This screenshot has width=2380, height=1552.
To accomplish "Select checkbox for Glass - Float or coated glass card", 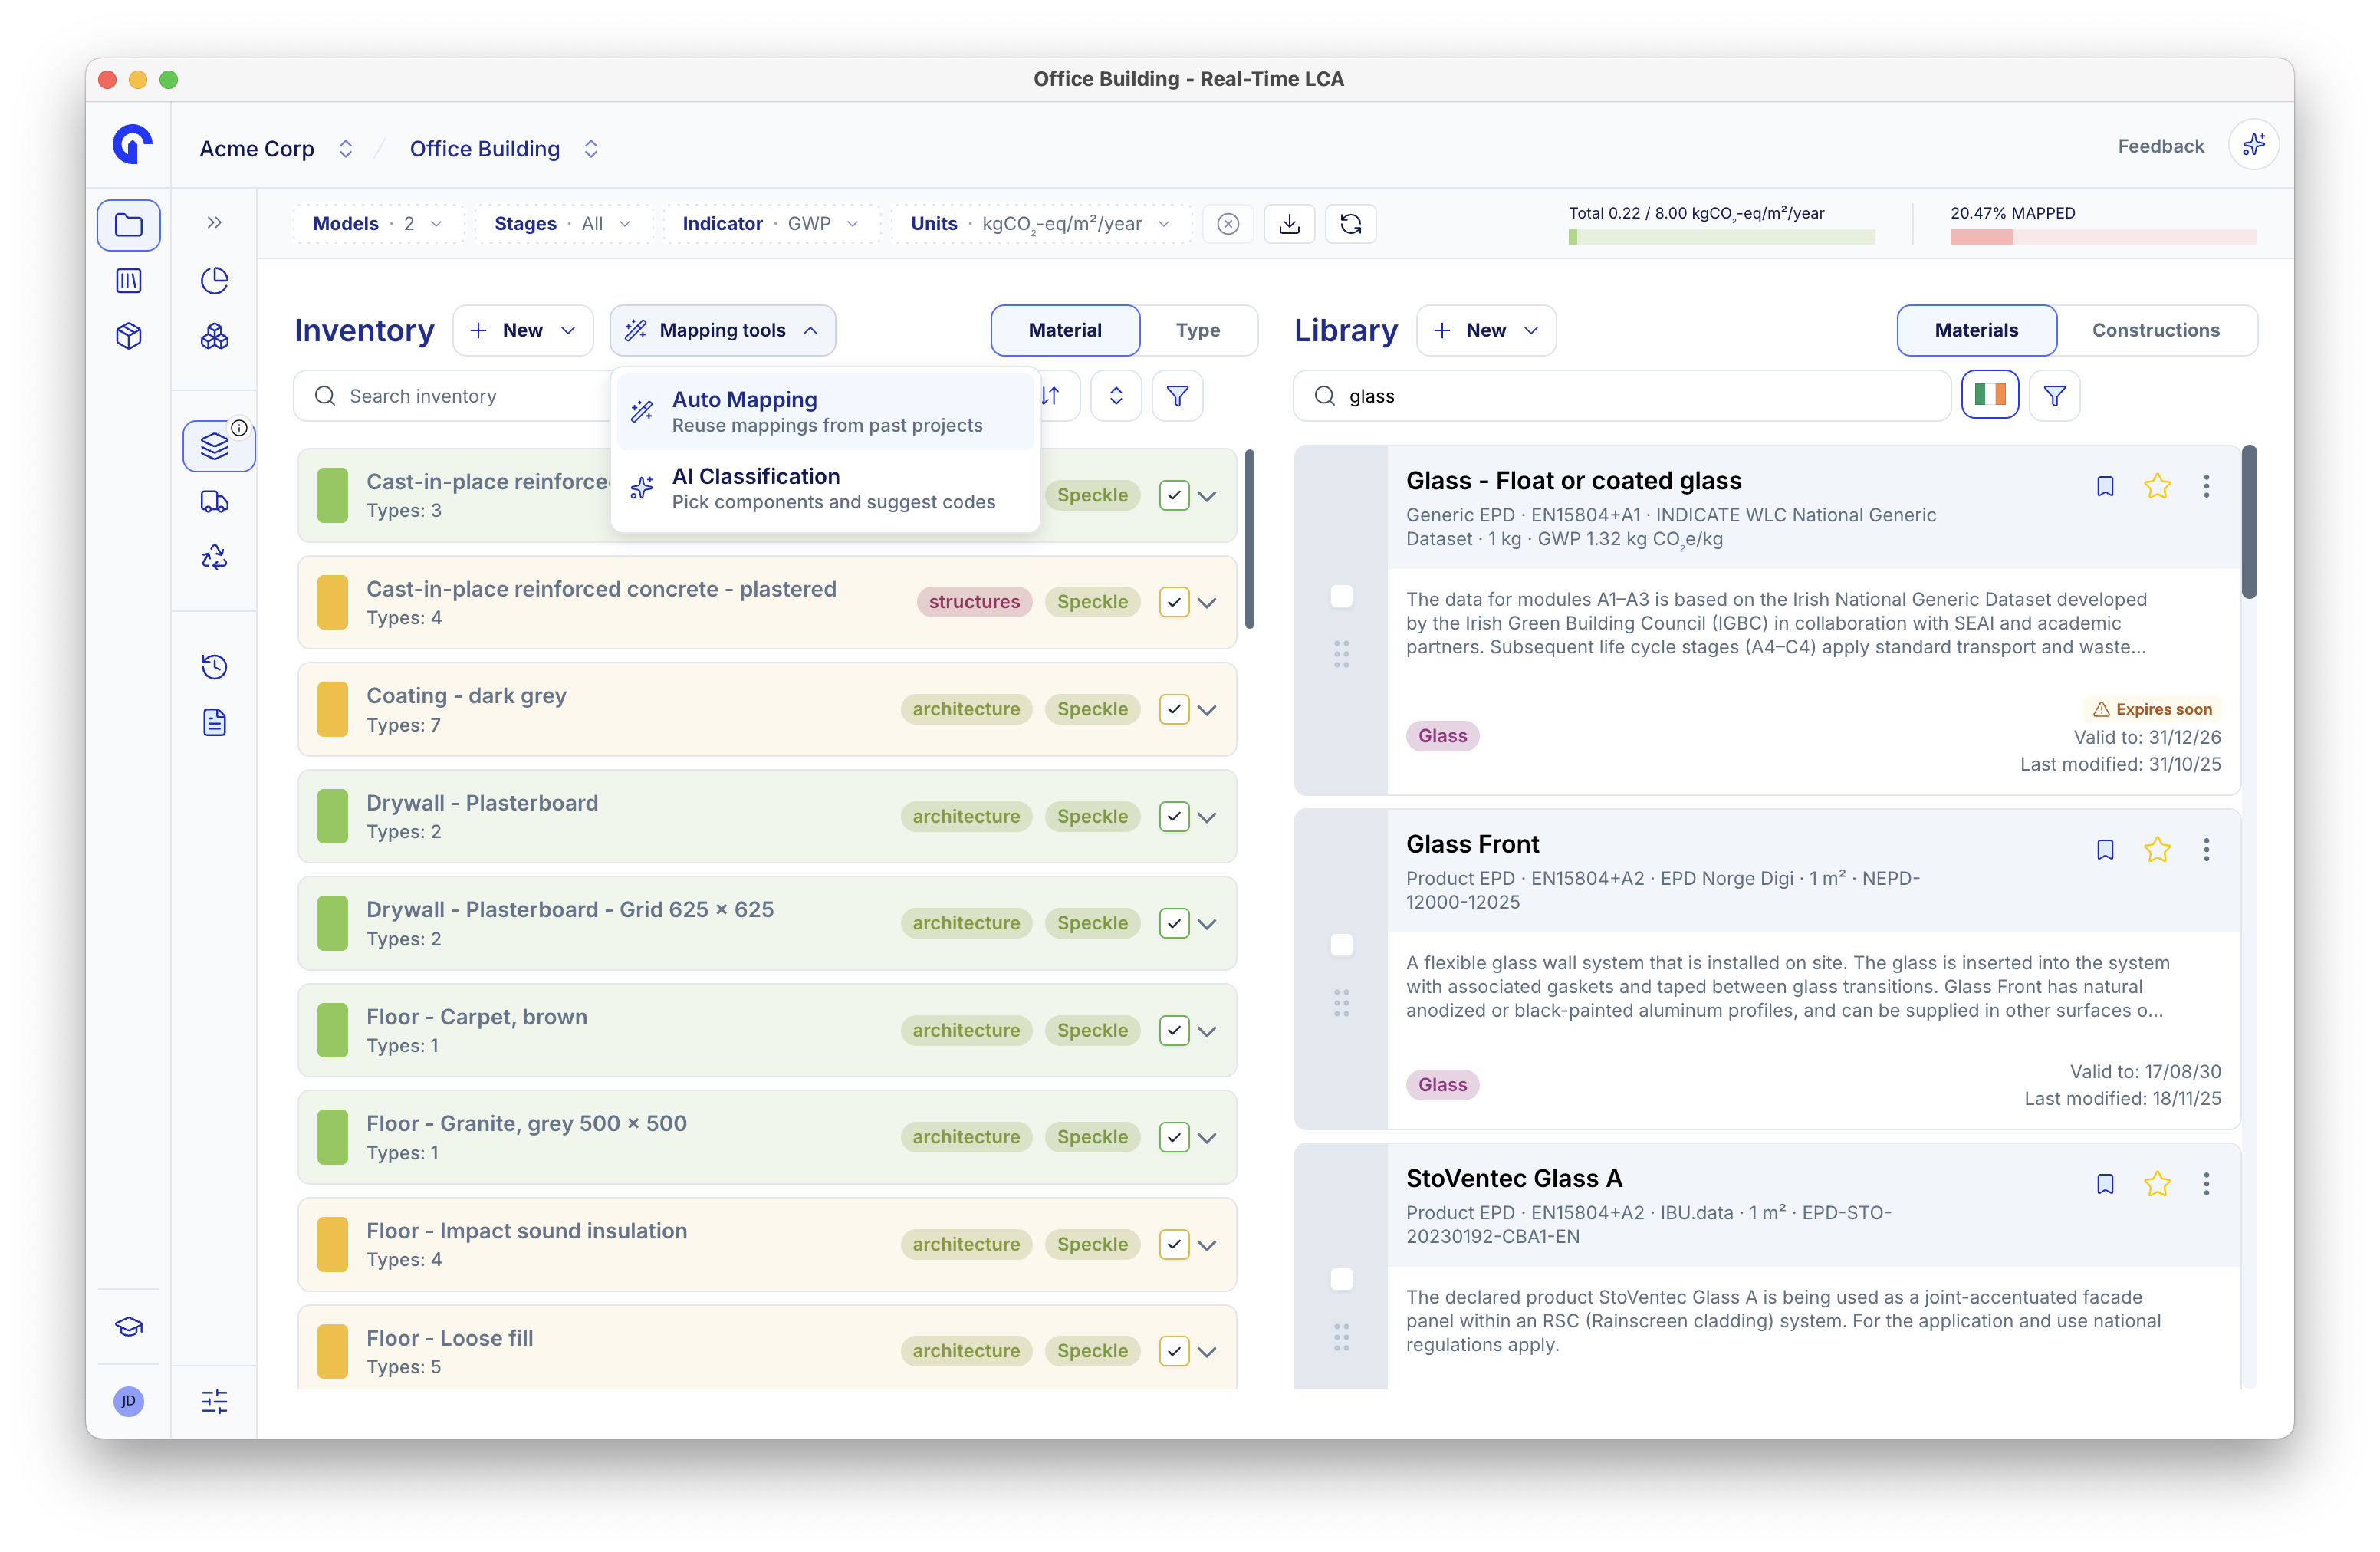I will (x=1341, y=596).
